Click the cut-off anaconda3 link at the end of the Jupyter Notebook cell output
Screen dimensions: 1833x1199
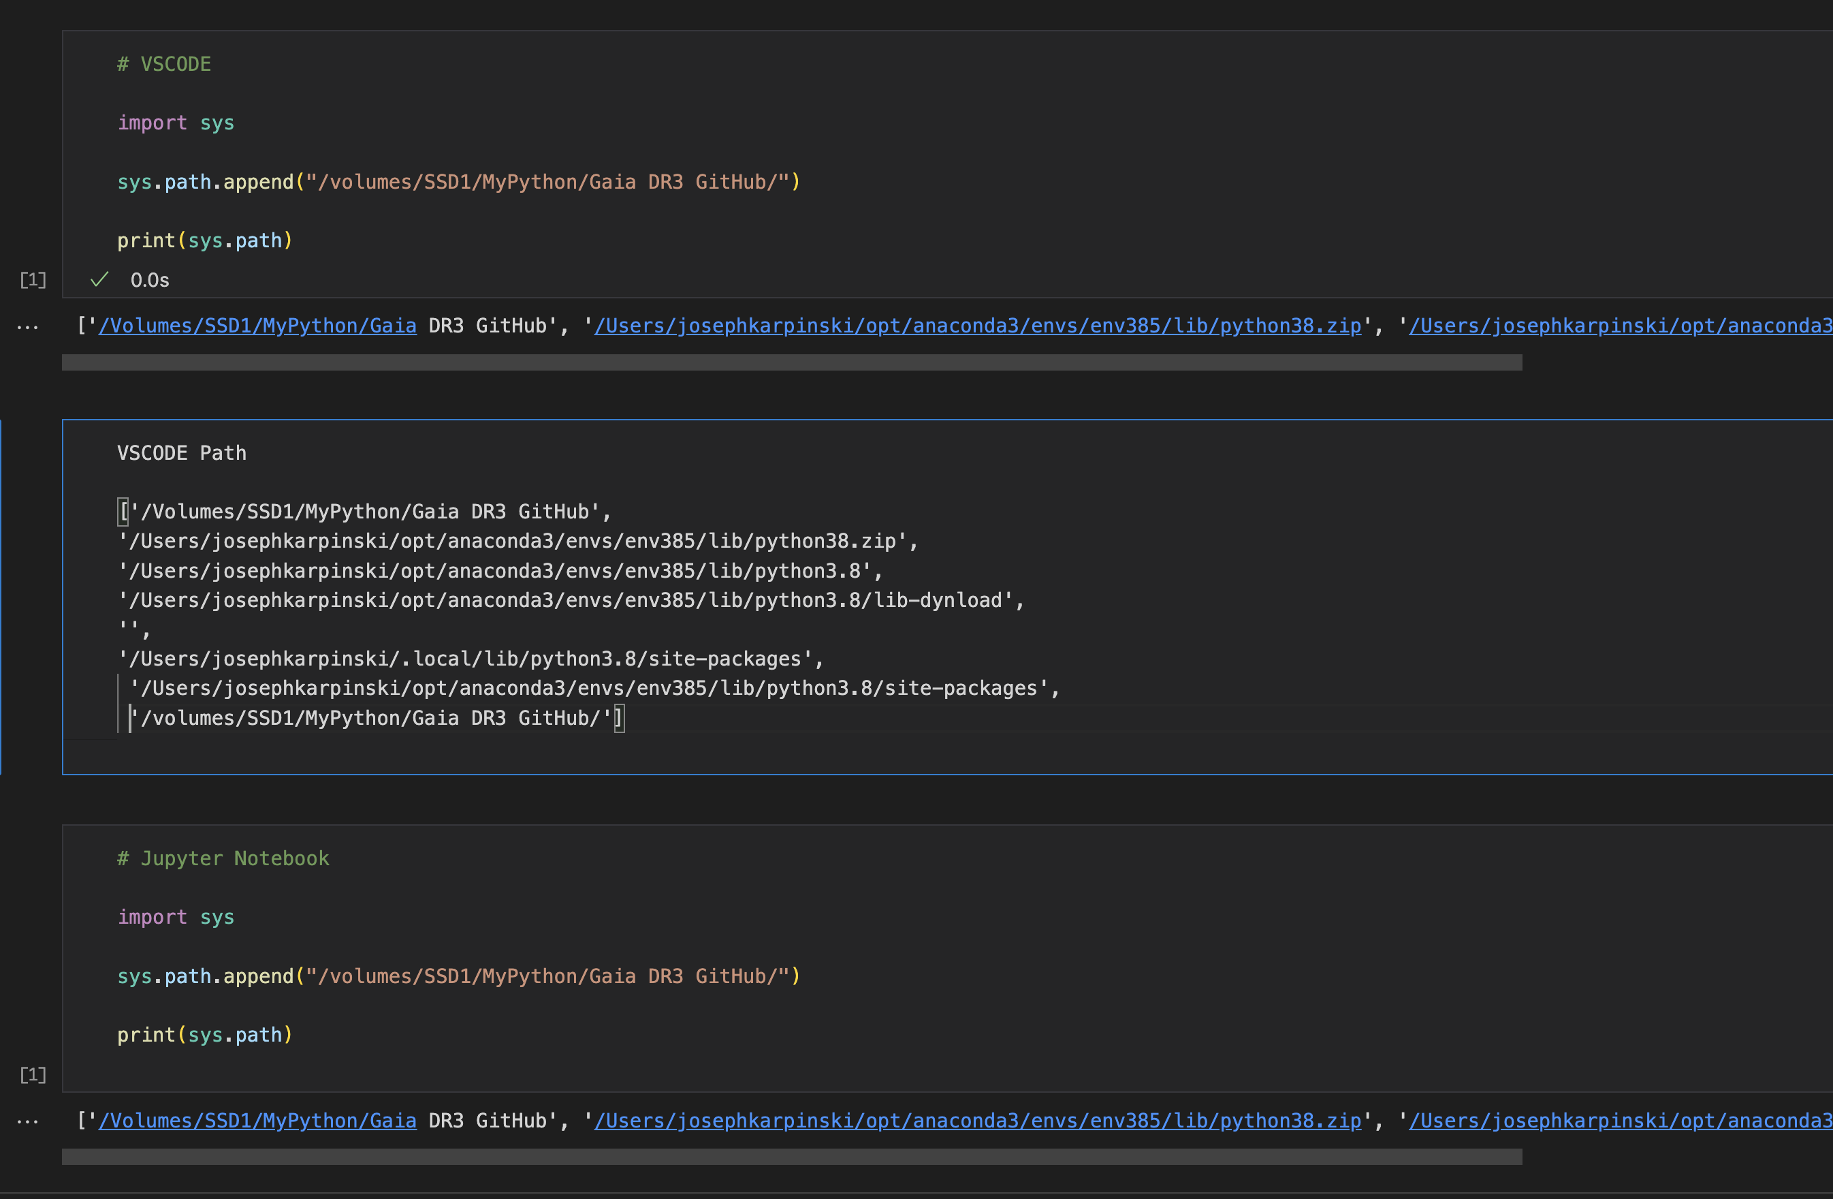(x=1621, y=1121)
